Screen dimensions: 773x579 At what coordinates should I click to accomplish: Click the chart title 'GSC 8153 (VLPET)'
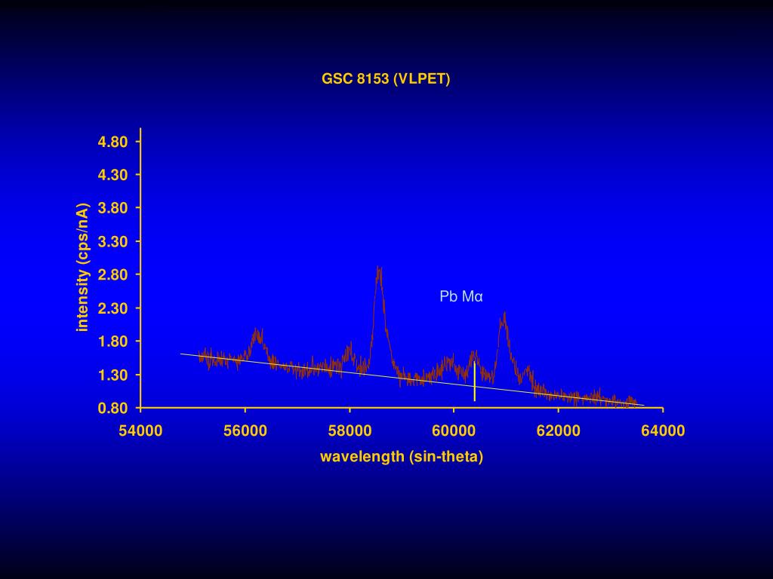386,78
